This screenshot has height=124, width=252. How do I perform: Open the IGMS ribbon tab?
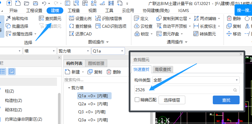[184, 11]
